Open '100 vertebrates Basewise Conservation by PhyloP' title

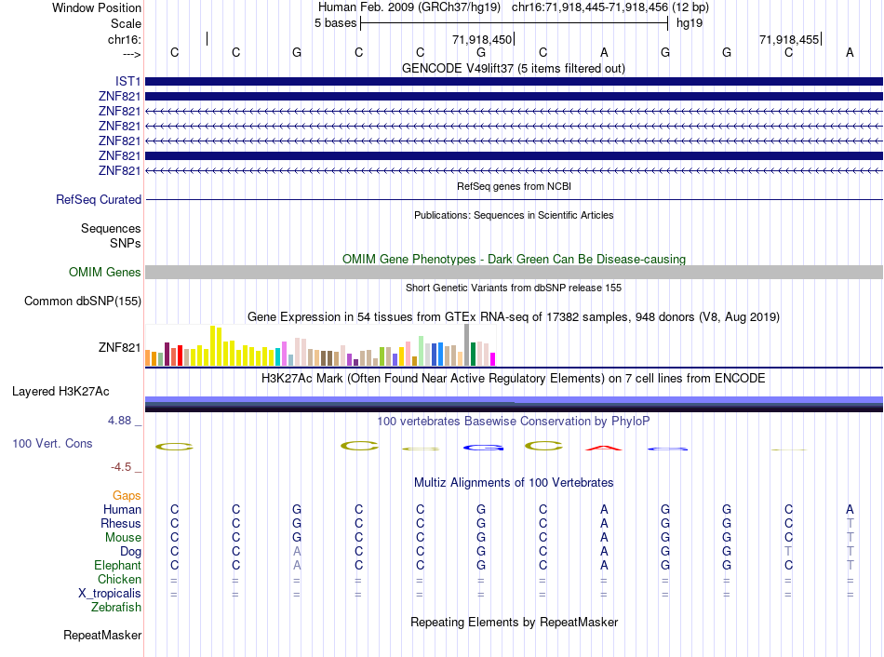[514, 422]
